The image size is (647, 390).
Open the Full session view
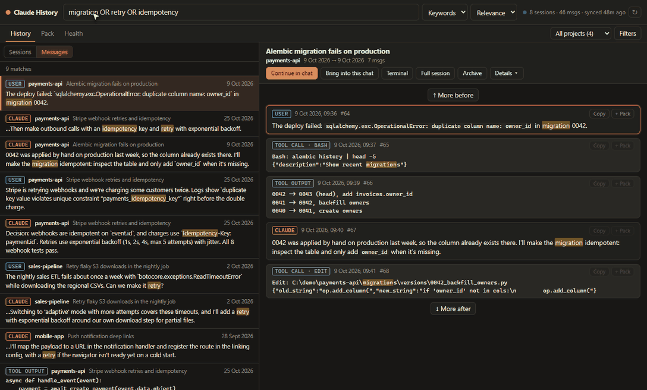point(435,73)
